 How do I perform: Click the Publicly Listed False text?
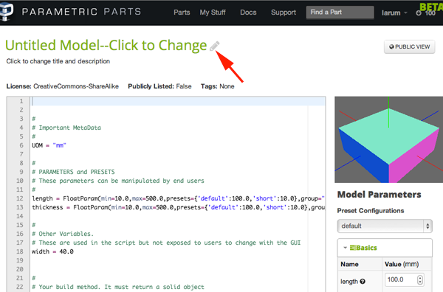click(x=159, y=86)
